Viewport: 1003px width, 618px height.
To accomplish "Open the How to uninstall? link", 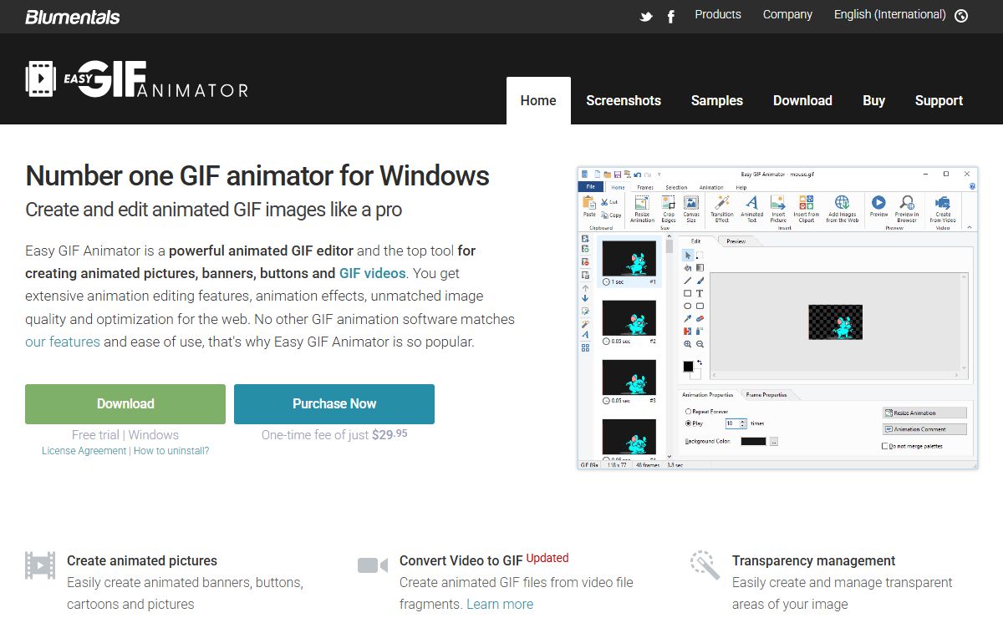I will (x=171, y=451).
